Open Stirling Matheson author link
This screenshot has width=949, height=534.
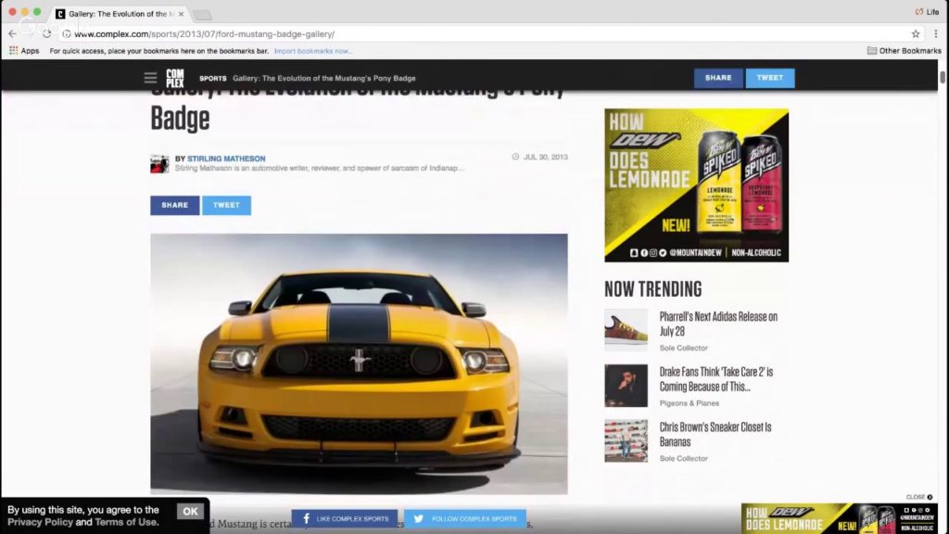click(226, 159)
